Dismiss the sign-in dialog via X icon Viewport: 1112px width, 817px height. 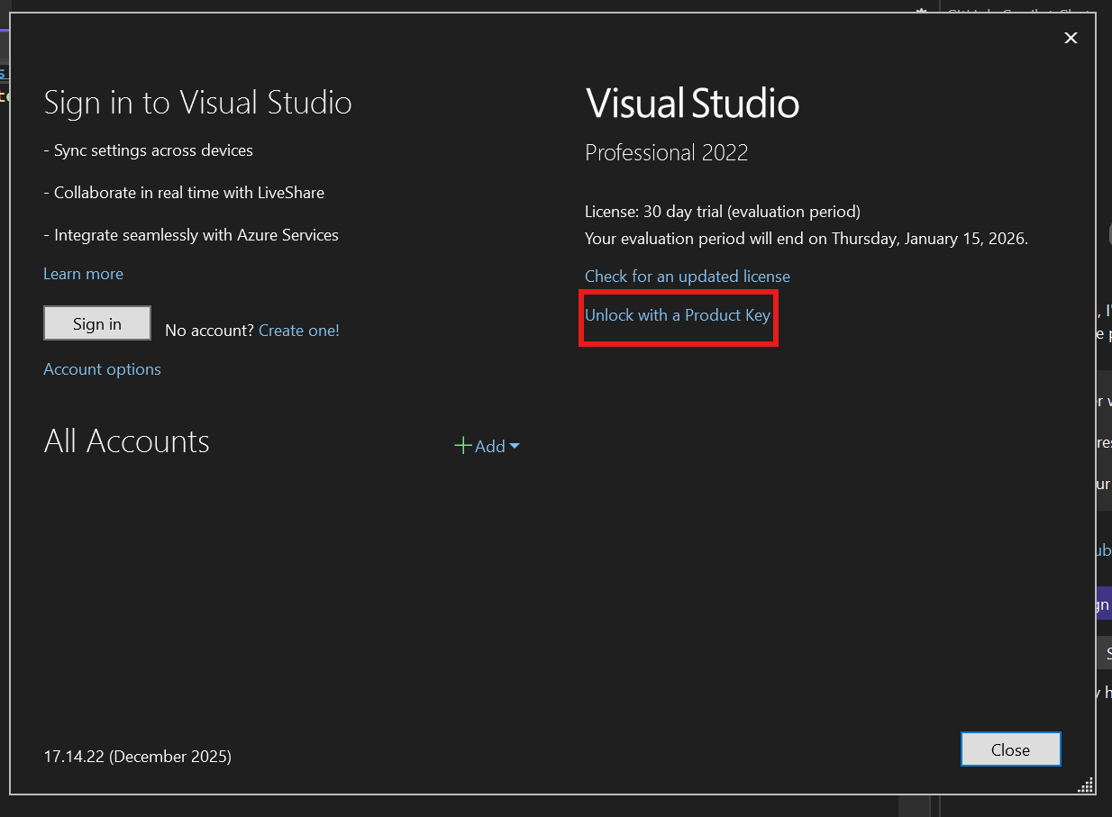[x=1070, y=38]
